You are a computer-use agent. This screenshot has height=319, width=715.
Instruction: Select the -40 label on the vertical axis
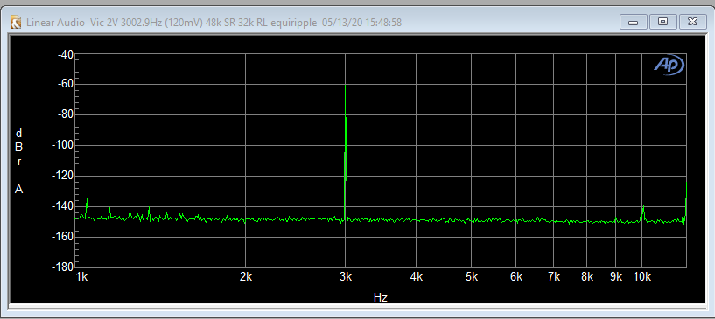point(66,54)
